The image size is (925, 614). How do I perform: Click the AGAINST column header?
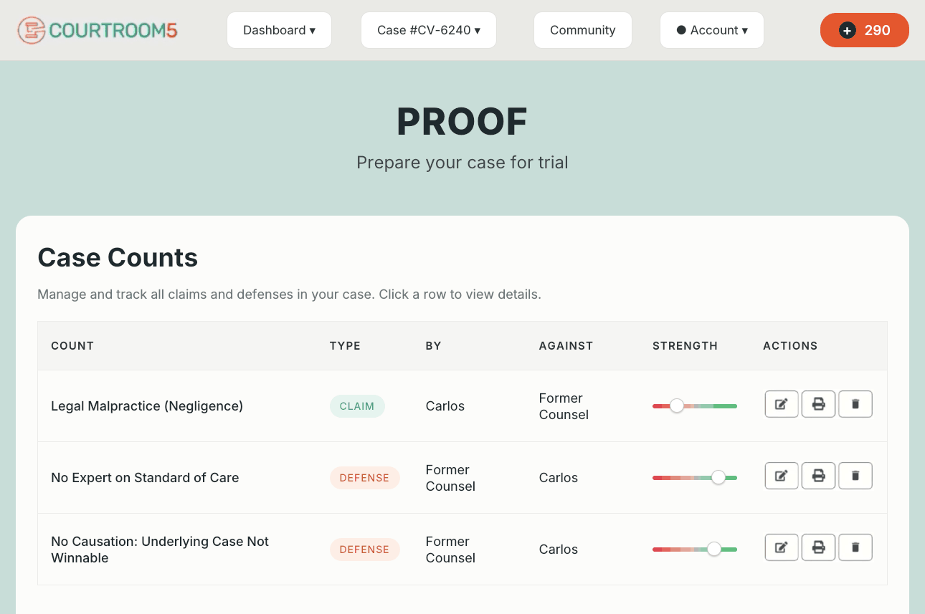click(x=566, y=345)
